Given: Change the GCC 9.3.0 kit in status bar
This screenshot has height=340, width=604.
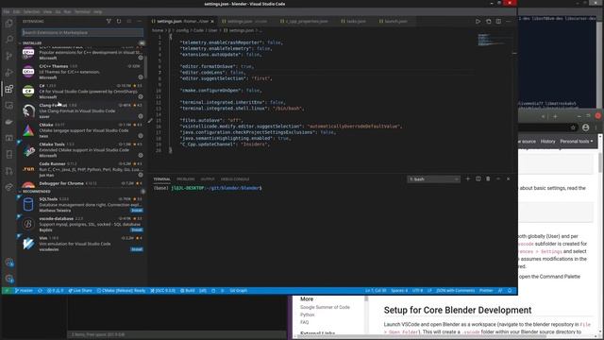Looking at the screenshot, I should (x=163, y=291).
